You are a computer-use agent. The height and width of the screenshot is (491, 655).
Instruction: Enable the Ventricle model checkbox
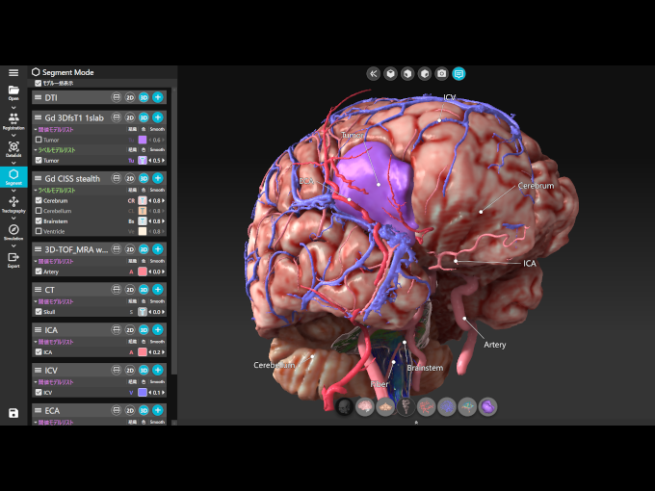point(39,231)
